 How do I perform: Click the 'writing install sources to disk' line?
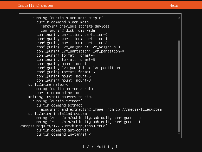tap(60, 97)
